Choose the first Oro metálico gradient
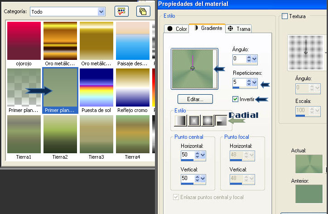328x214 pixels. click(60, 41)
